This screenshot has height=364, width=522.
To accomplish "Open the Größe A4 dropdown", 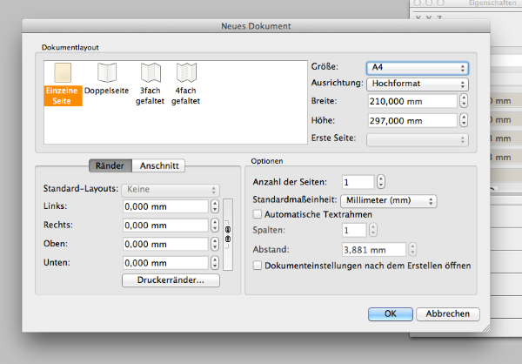I will pyautogui.click(x=417, y=67).
